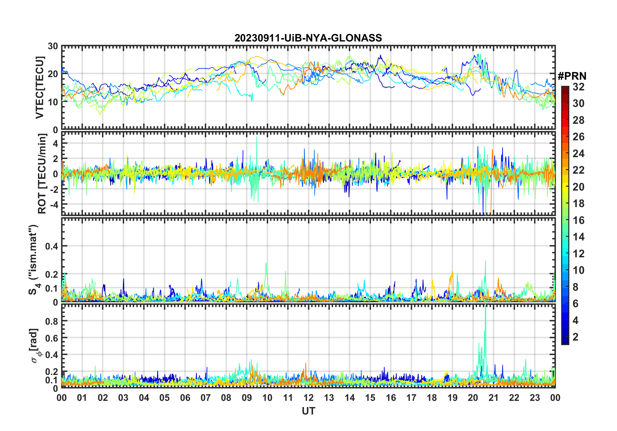Click colorbar tick label 22
The width and height of the screenshot is (617, 431).
click(578, 170)
